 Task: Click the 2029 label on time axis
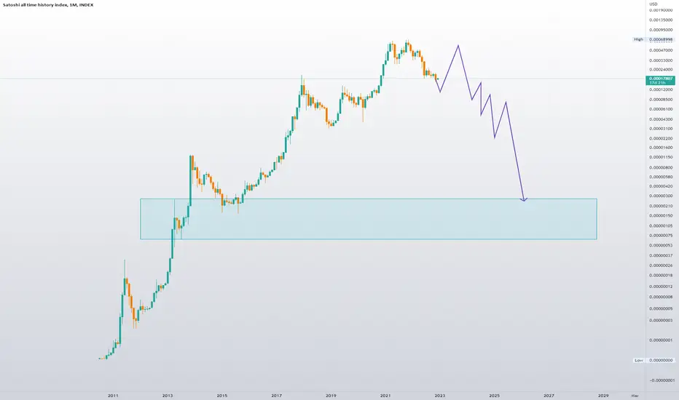point(603,395)
